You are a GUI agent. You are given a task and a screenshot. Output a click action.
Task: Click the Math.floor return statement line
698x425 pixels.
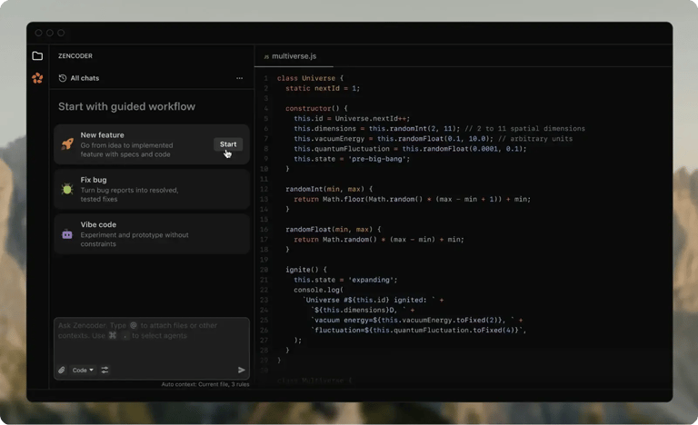tap(413, 200)
